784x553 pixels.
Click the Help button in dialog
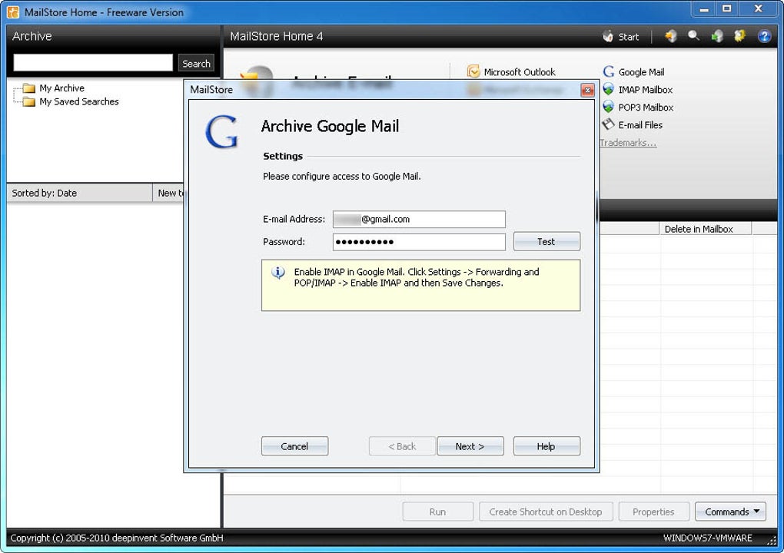coord(546,446)
